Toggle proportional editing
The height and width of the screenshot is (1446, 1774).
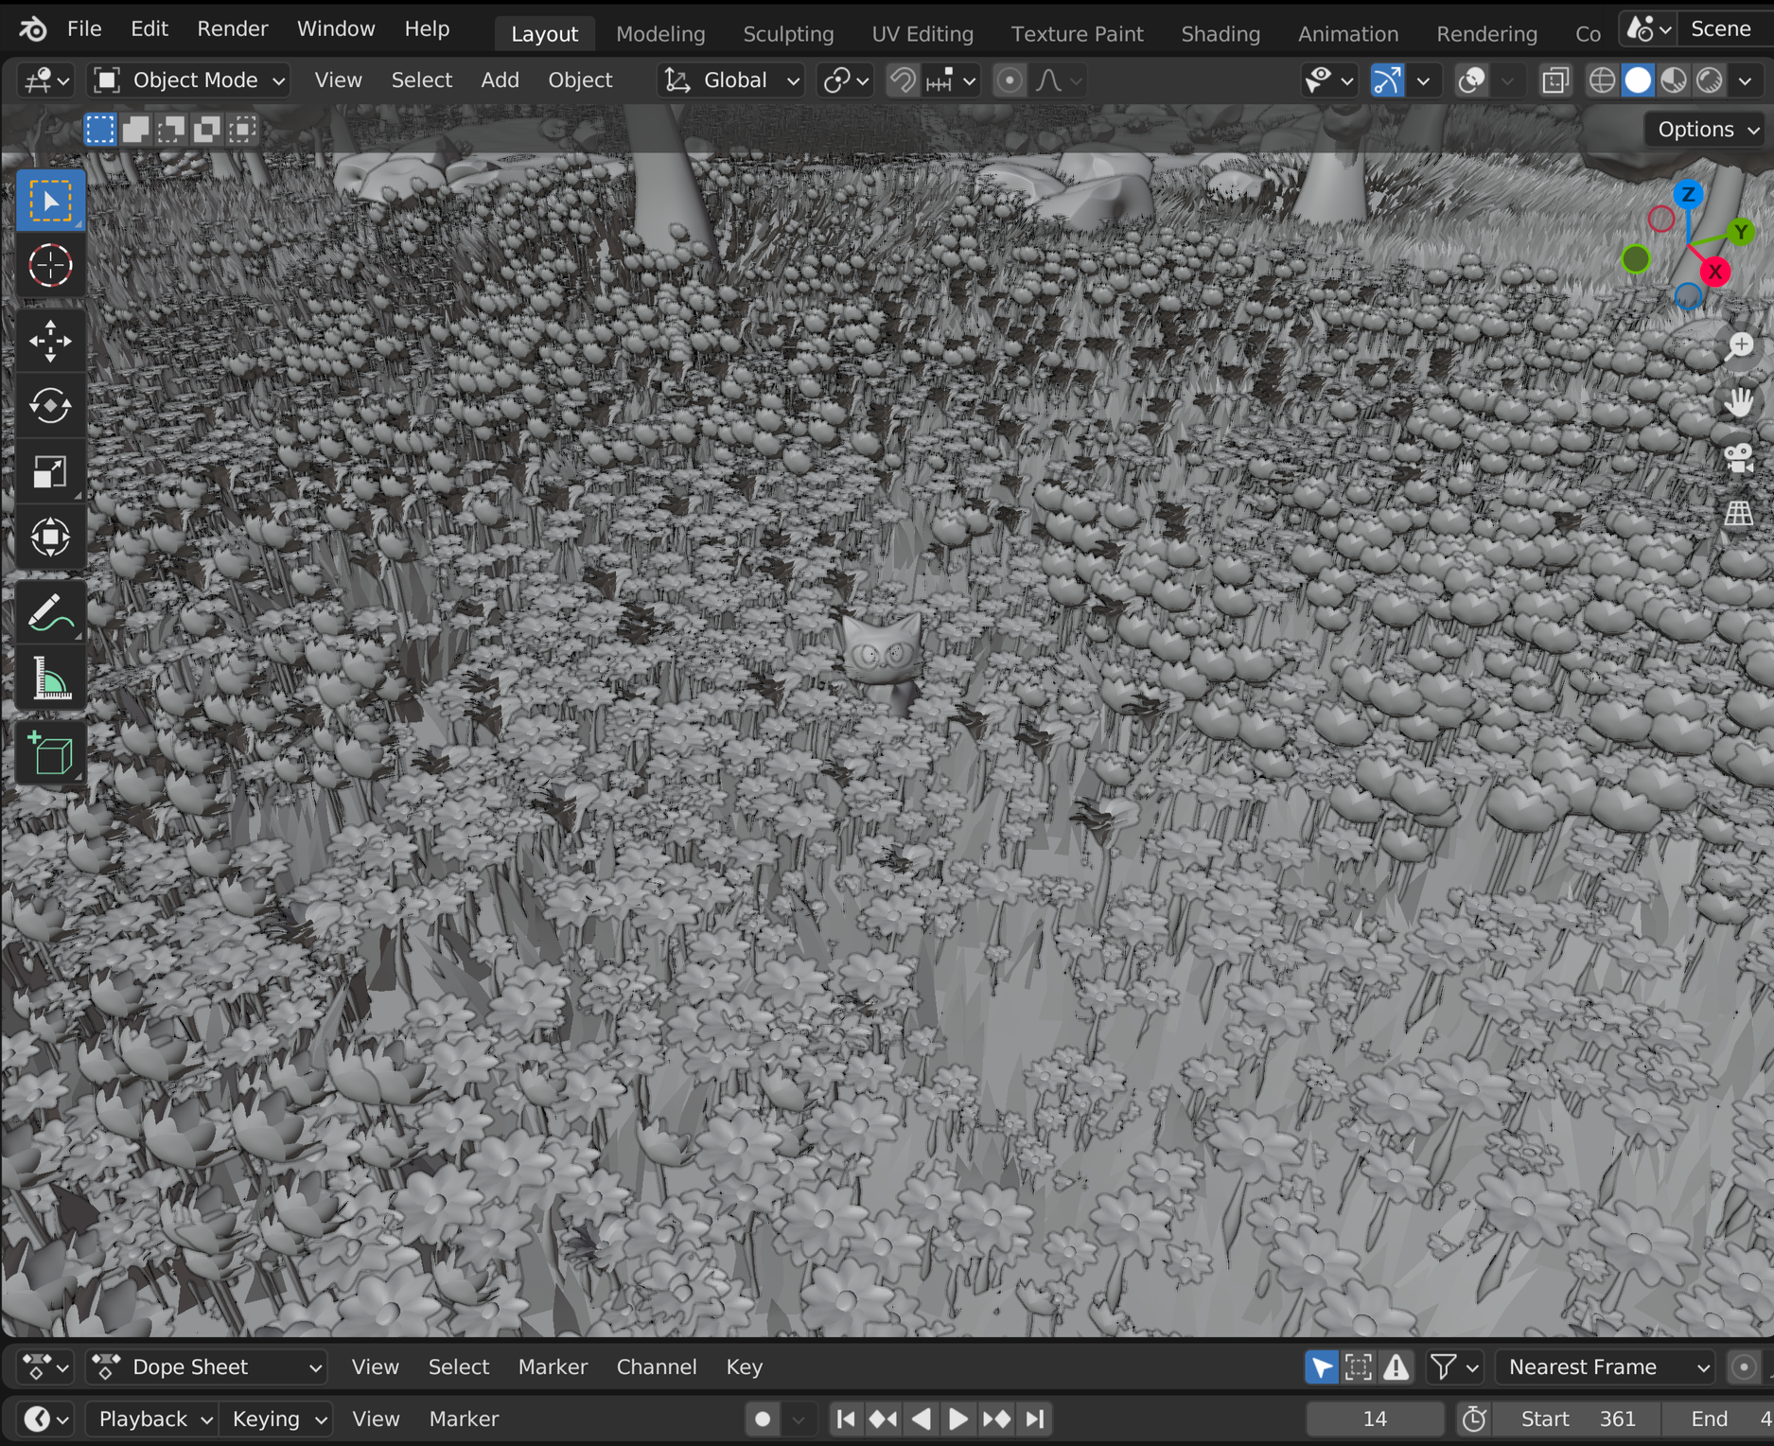click(1010, 80)
